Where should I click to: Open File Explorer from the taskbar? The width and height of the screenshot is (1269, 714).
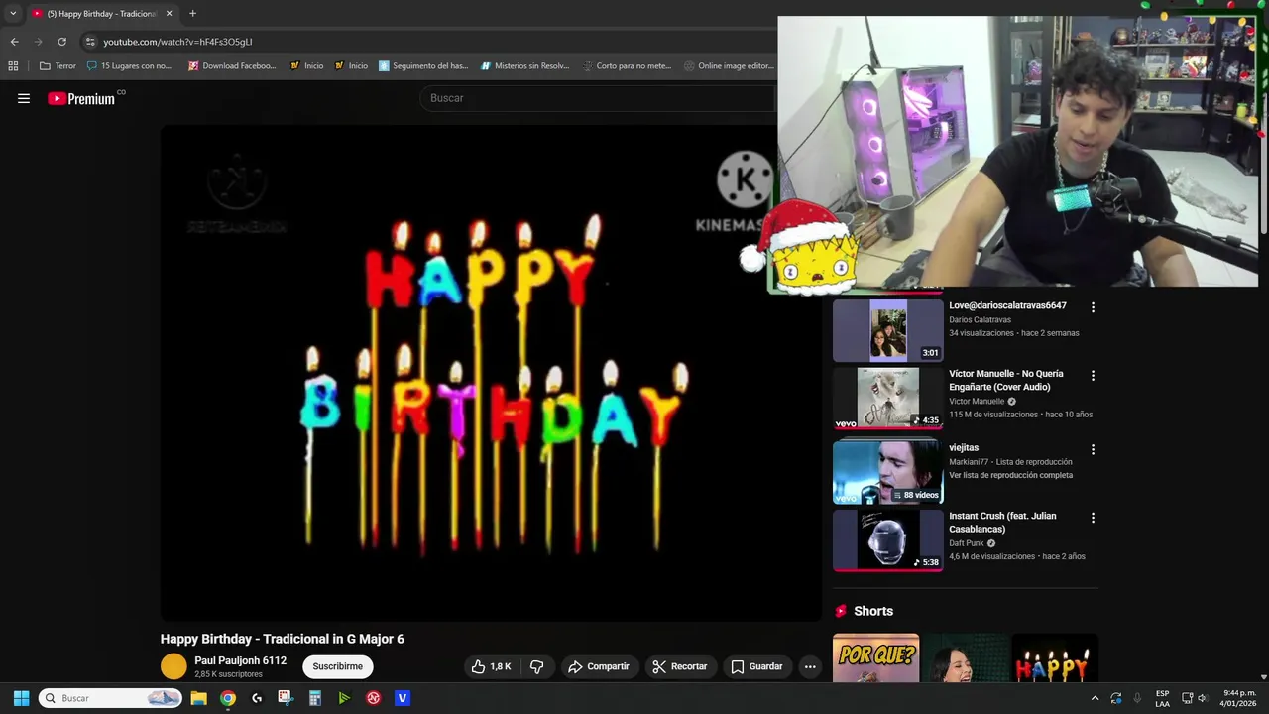coord(198,698)
